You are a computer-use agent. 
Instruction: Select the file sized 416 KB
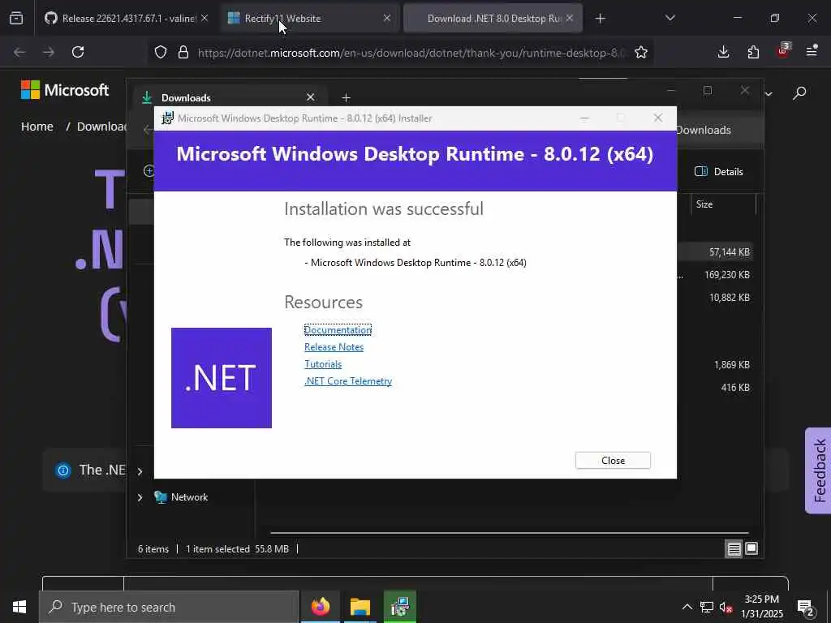[735, 387]
